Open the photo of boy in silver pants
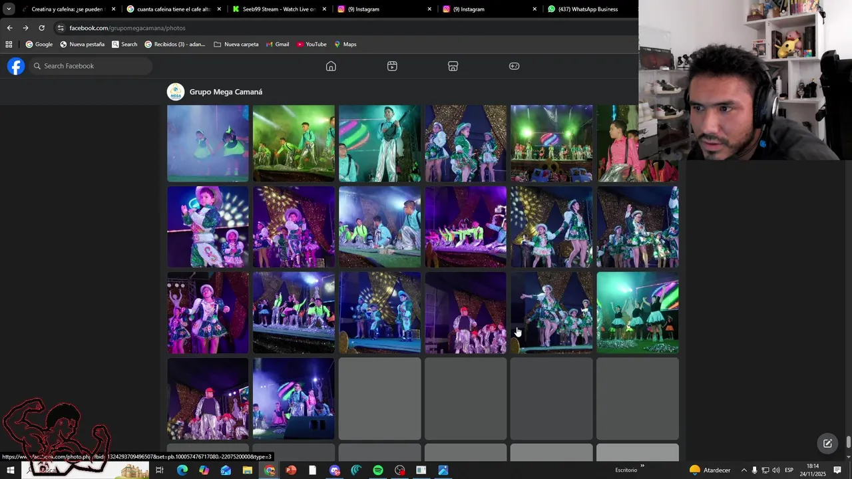This screenshot has width=852, height=479. pos(379,143)
